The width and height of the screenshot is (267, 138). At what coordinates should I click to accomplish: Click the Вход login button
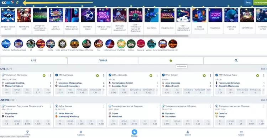pos(248,2)
